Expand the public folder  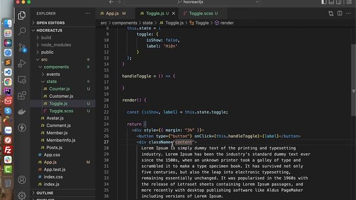point(63,52)
